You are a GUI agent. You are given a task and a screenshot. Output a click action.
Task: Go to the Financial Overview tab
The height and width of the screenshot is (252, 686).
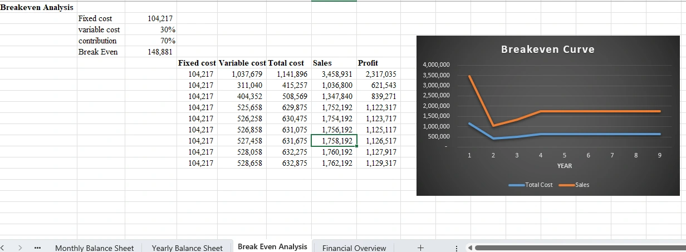(354, 248)
